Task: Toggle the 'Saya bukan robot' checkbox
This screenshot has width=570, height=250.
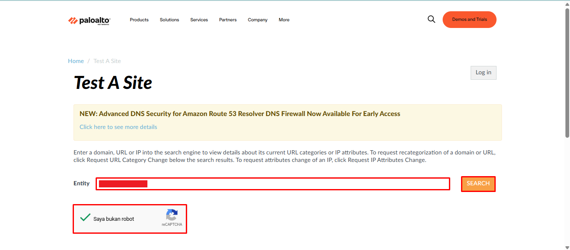Action: tap(86, 217)
